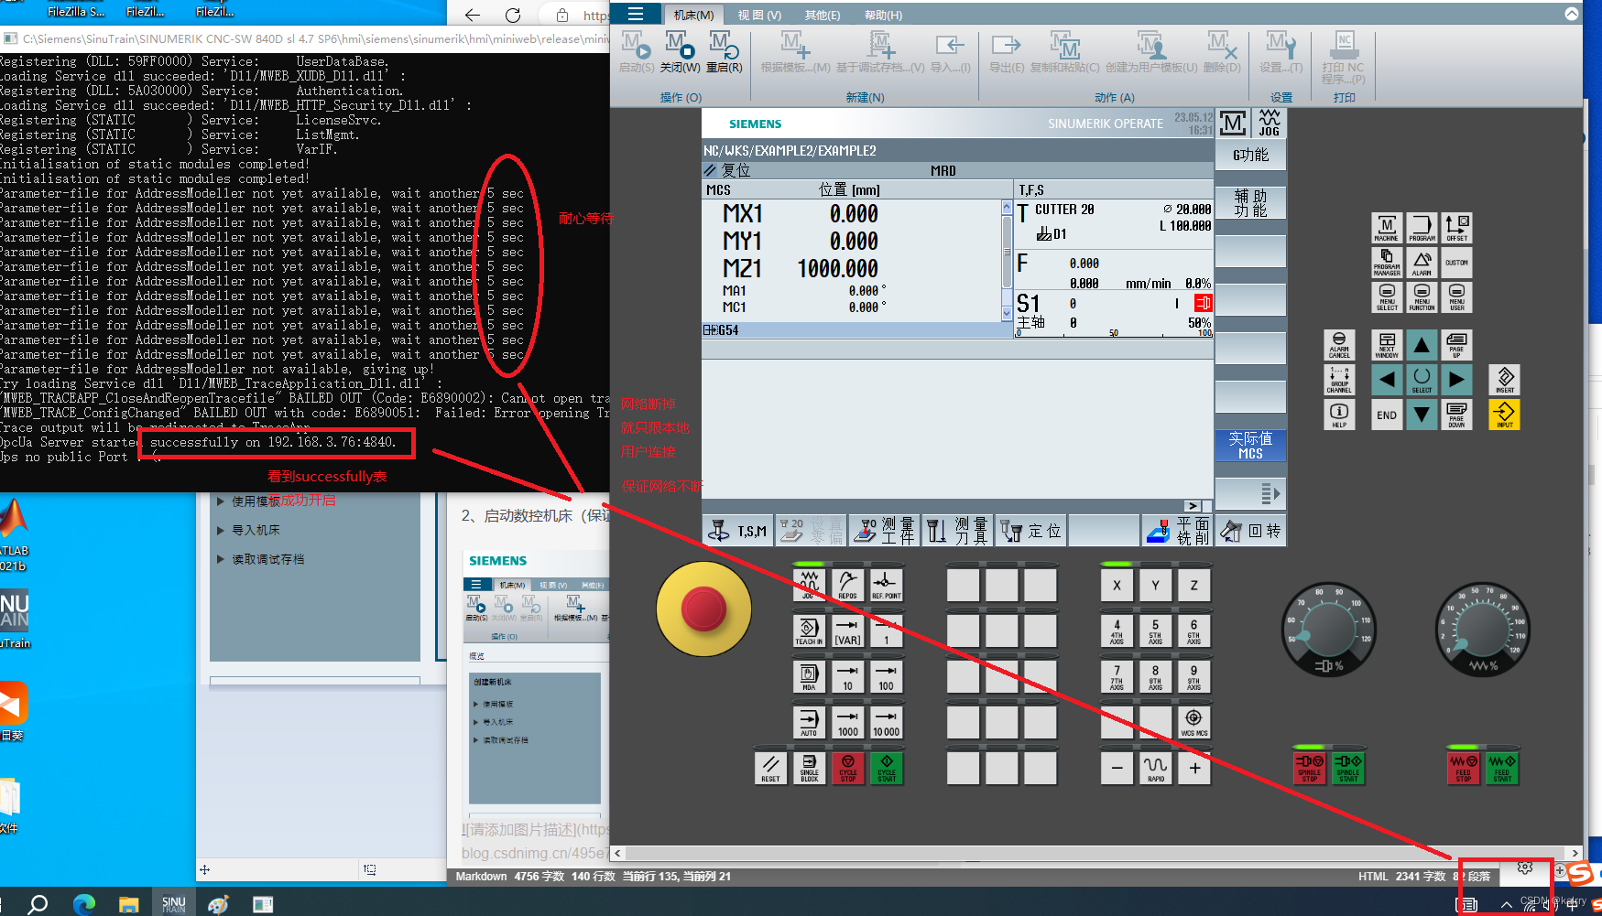The width and height of the screenshot is (1602, 916).
Task: Click the 实际值 MCS softkey
Action: 1250,446
